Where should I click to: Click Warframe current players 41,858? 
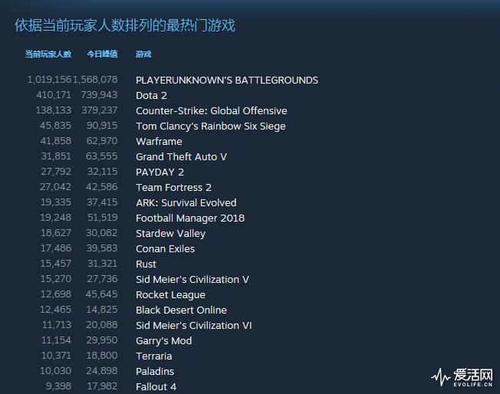56,140
